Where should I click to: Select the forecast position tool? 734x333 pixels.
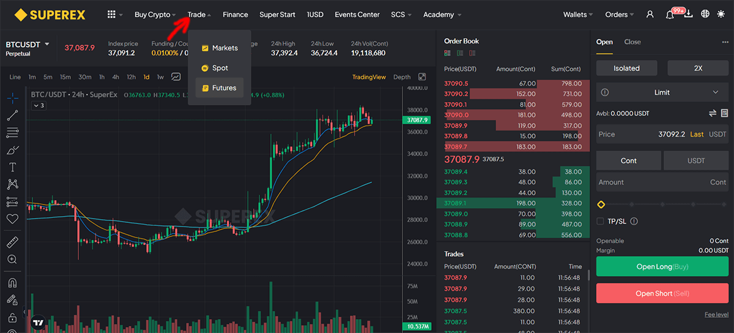pyautogui.click(x=12, y=201)
